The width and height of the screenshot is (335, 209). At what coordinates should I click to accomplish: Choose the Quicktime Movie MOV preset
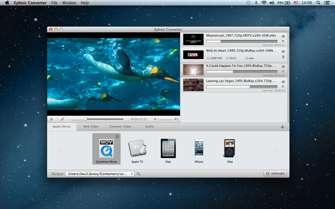point(106,149)
